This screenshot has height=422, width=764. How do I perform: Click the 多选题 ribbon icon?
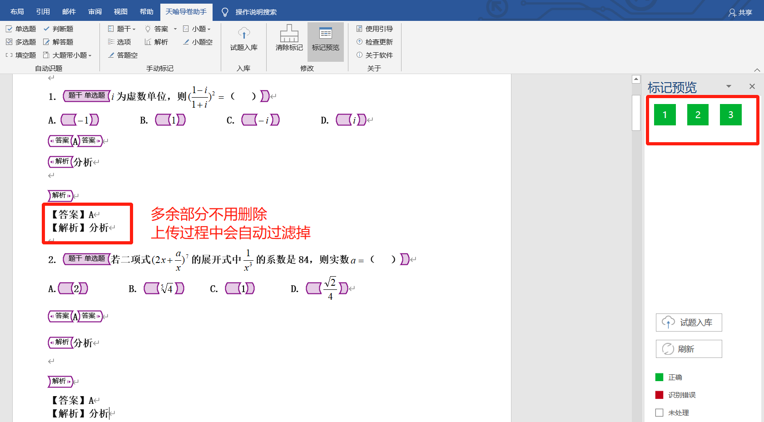pyautogui.click(x=9, y=42)
